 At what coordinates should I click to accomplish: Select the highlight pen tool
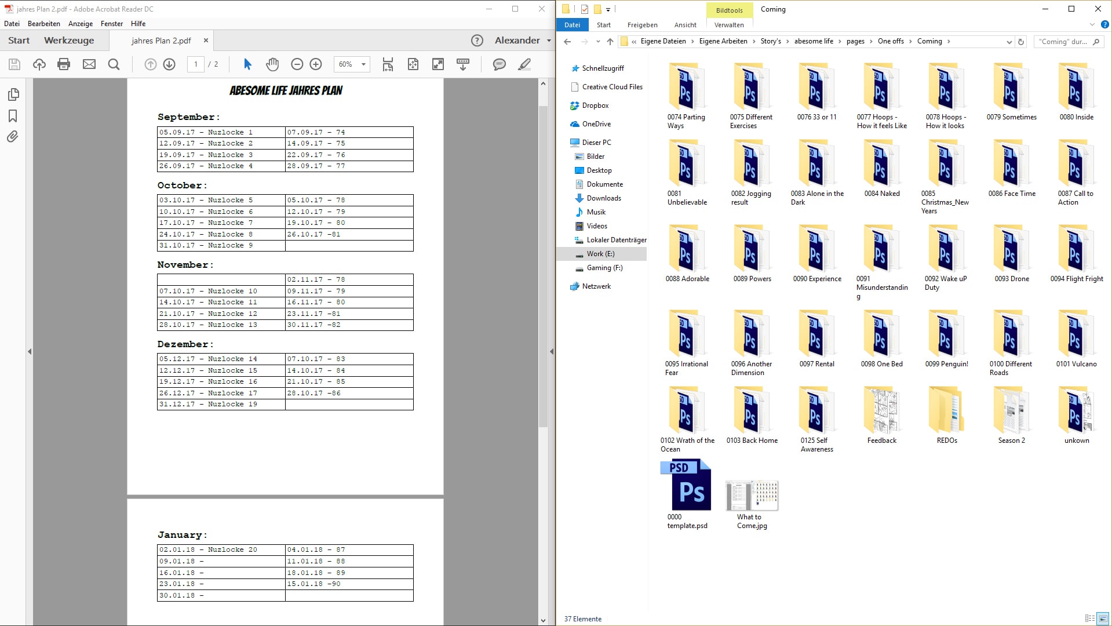[524, 64]
